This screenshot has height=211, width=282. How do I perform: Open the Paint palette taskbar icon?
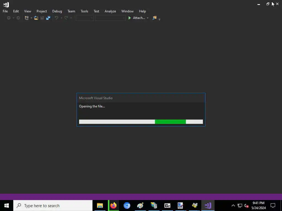140,206
